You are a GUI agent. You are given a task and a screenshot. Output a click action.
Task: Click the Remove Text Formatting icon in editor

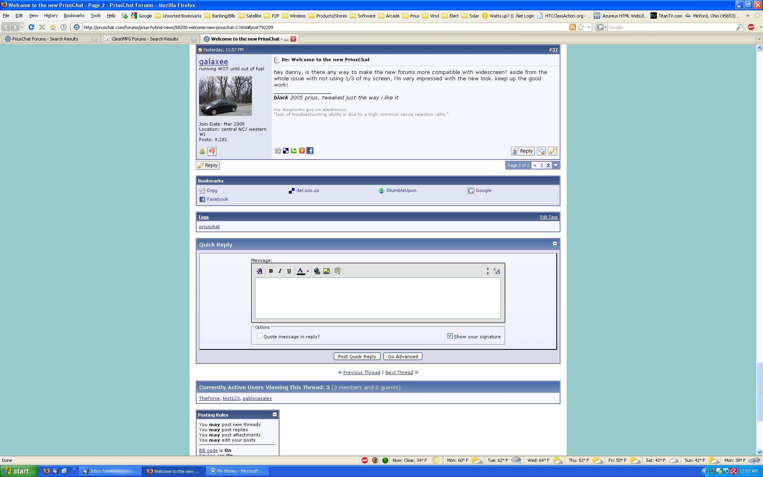point(259,271)
